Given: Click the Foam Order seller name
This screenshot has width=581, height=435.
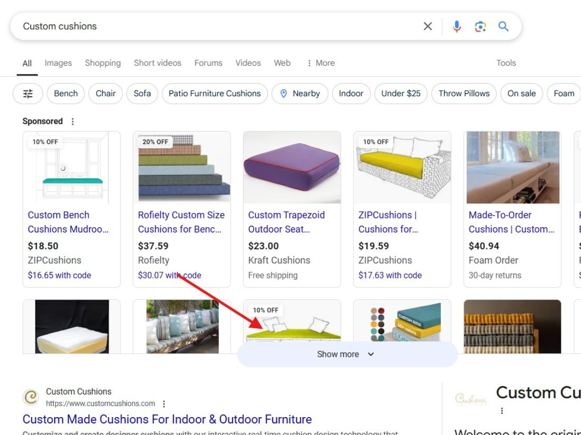Looking at the screenshot, I should coord(493,260).
